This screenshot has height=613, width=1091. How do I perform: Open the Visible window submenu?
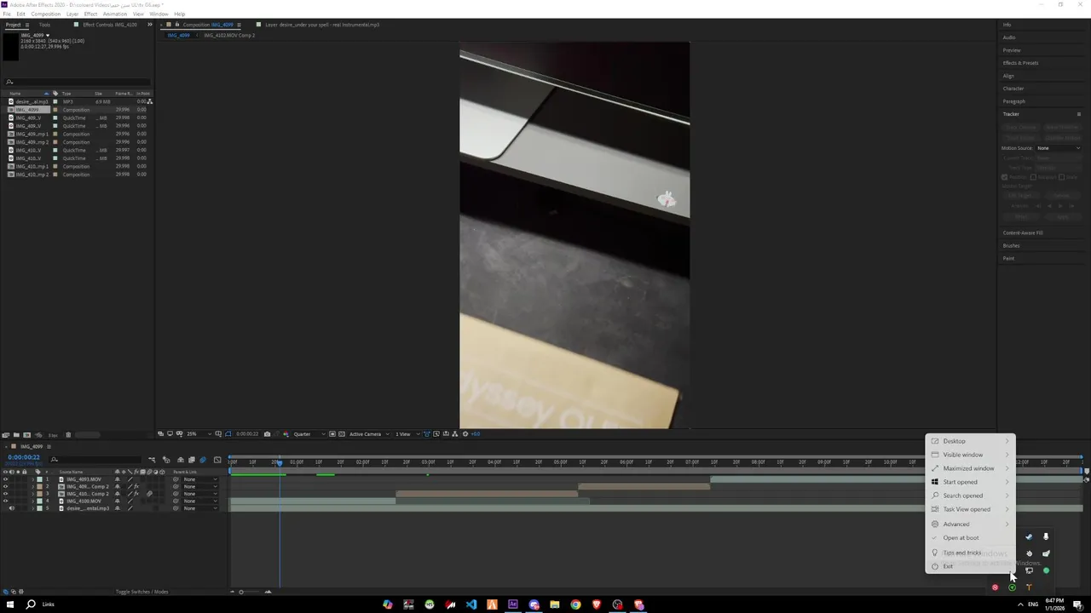[970, 455]
